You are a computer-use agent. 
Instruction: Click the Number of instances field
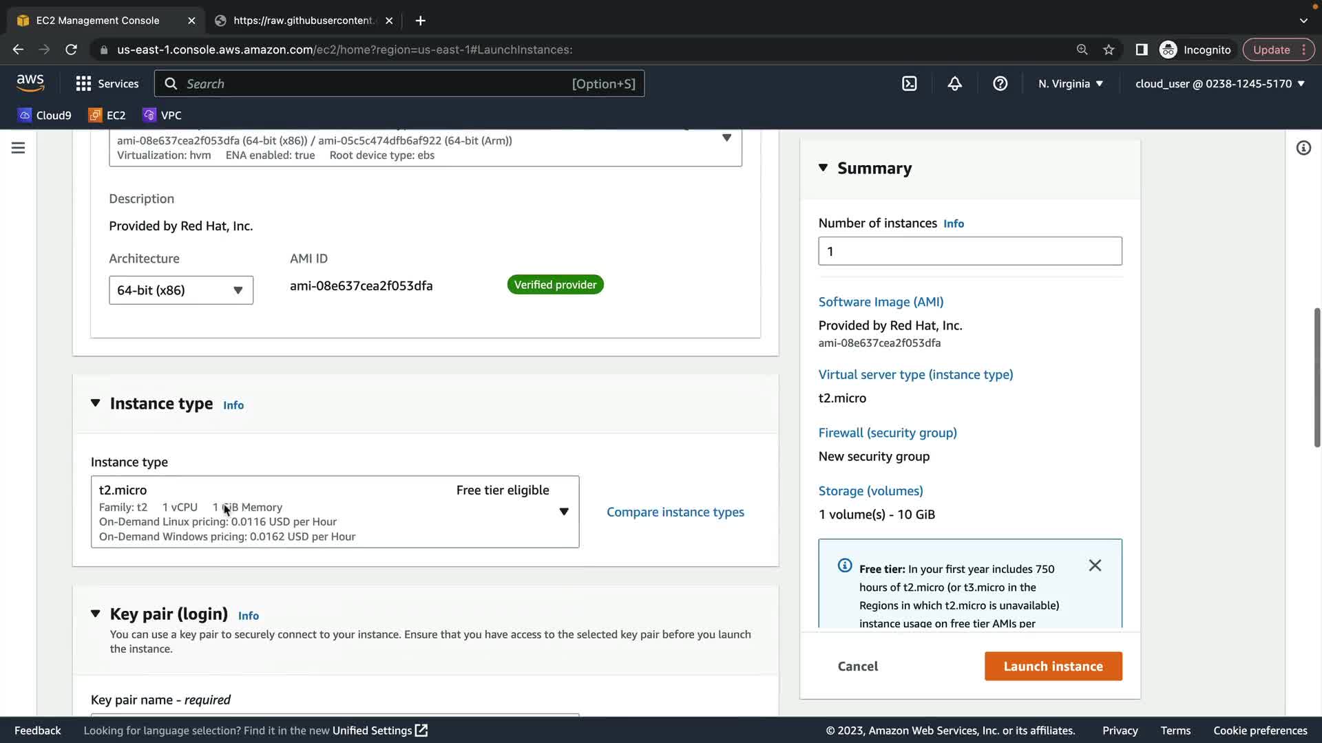point(969,251)
